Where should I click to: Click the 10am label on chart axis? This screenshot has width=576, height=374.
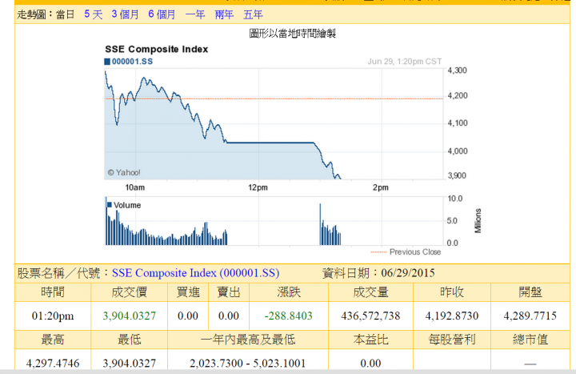135,187
